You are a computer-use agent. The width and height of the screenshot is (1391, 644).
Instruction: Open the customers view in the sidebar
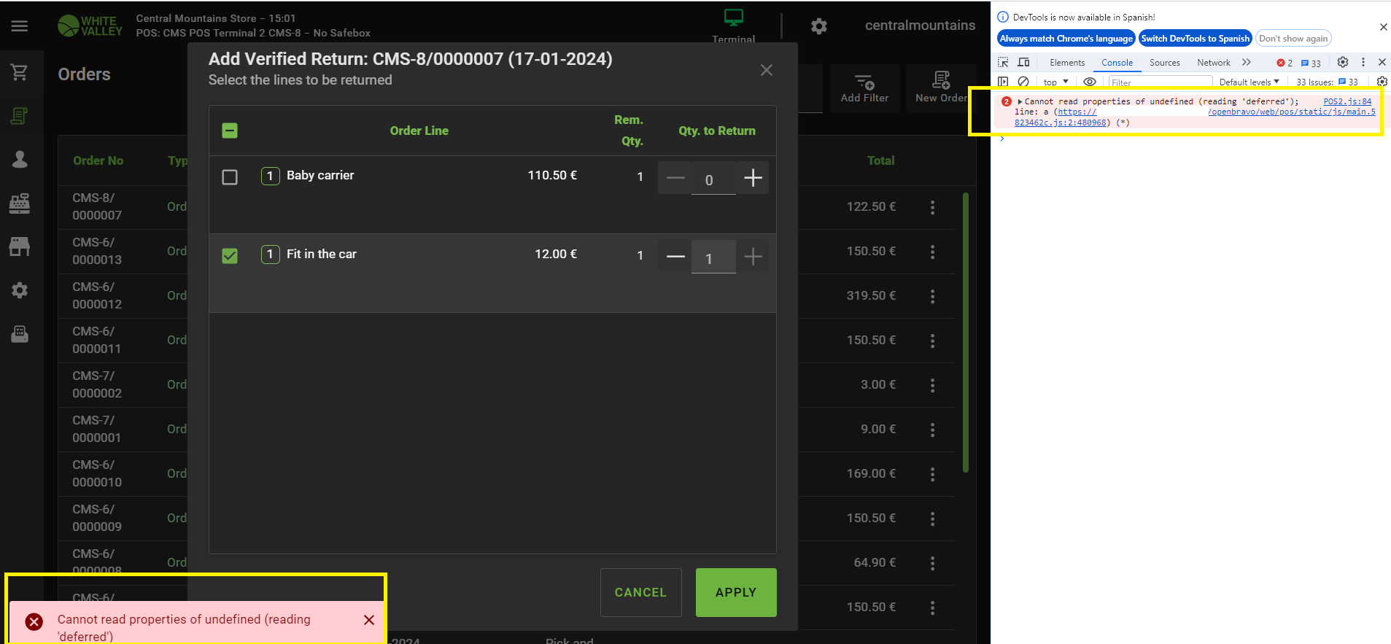20,160
